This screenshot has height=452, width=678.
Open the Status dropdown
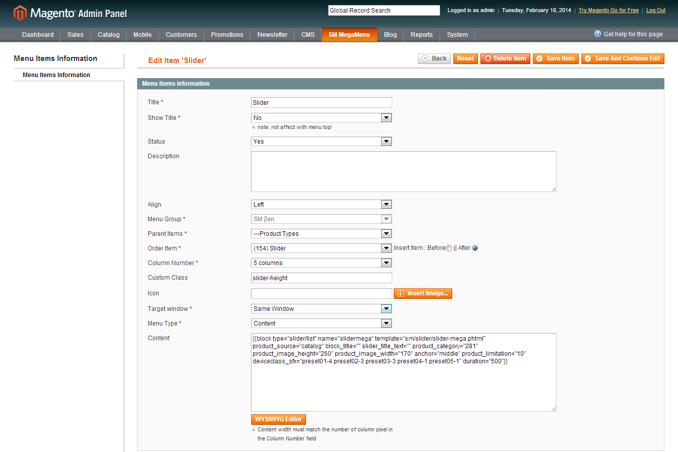click(x=322, y=142)
